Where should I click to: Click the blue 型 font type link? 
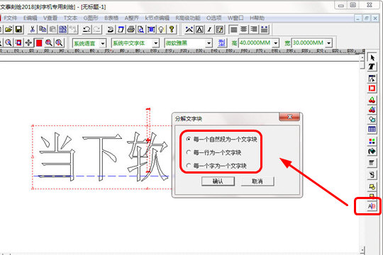point(221,43)
